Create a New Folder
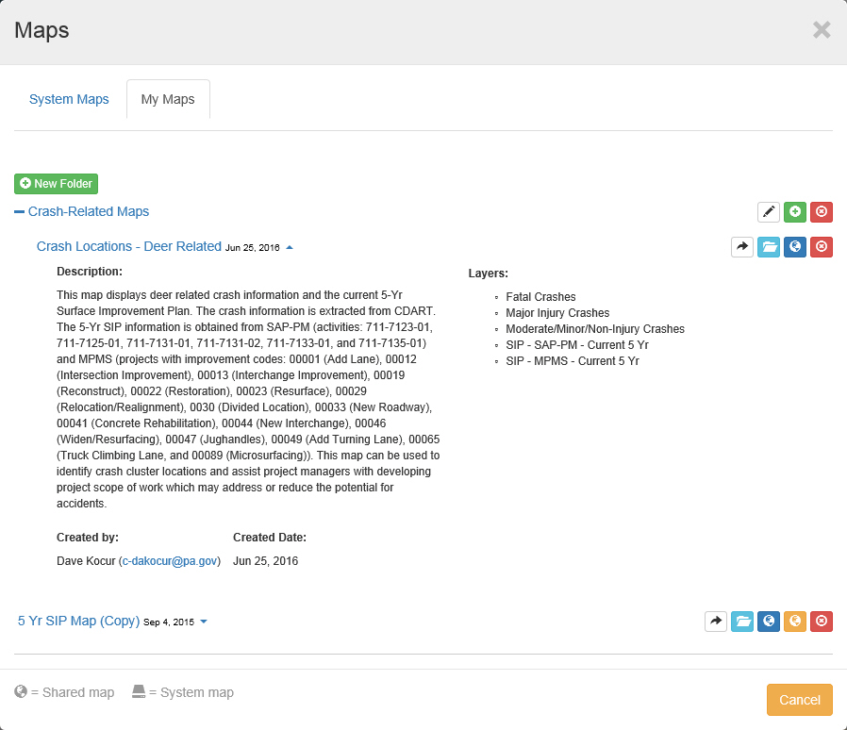Viewport: 847px width, 730px height. (57, 184)
